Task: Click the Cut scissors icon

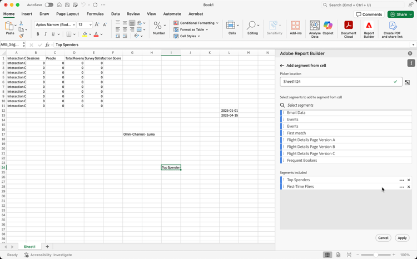Action: point(21,23)
